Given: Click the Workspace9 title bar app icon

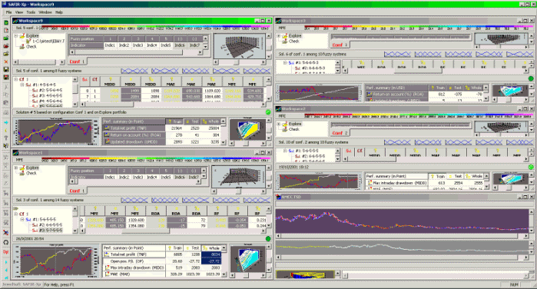Looking at the screenshot, I should click(x=15, y=21).
